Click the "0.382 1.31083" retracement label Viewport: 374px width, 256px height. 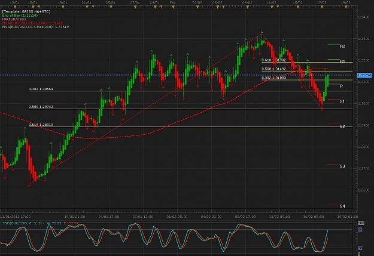pyautogui.click(x=273, y=78)
